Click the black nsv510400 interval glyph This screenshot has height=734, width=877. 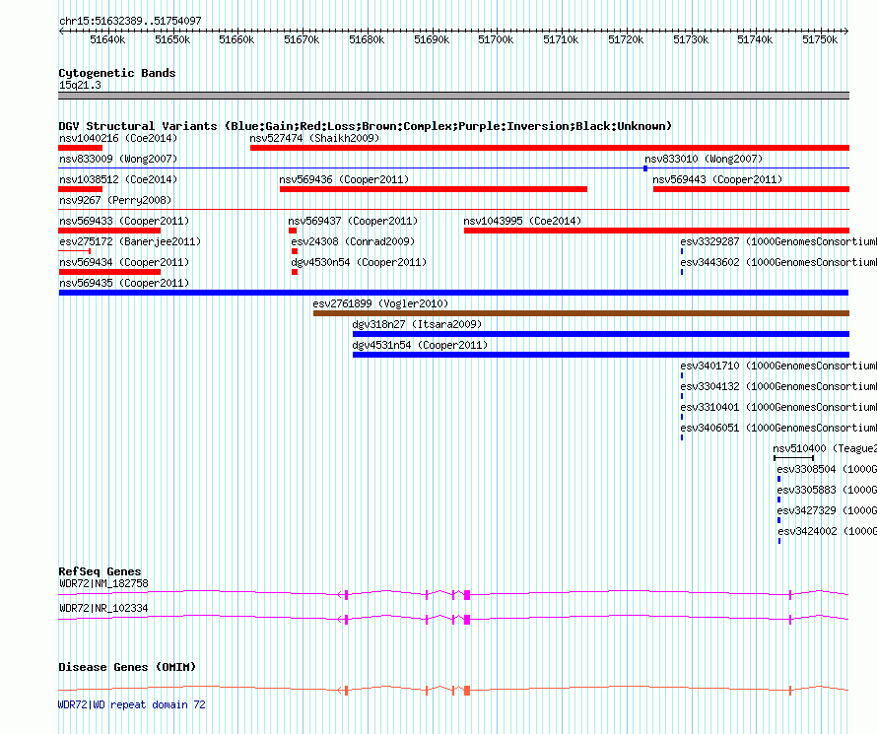click(793, 458)
